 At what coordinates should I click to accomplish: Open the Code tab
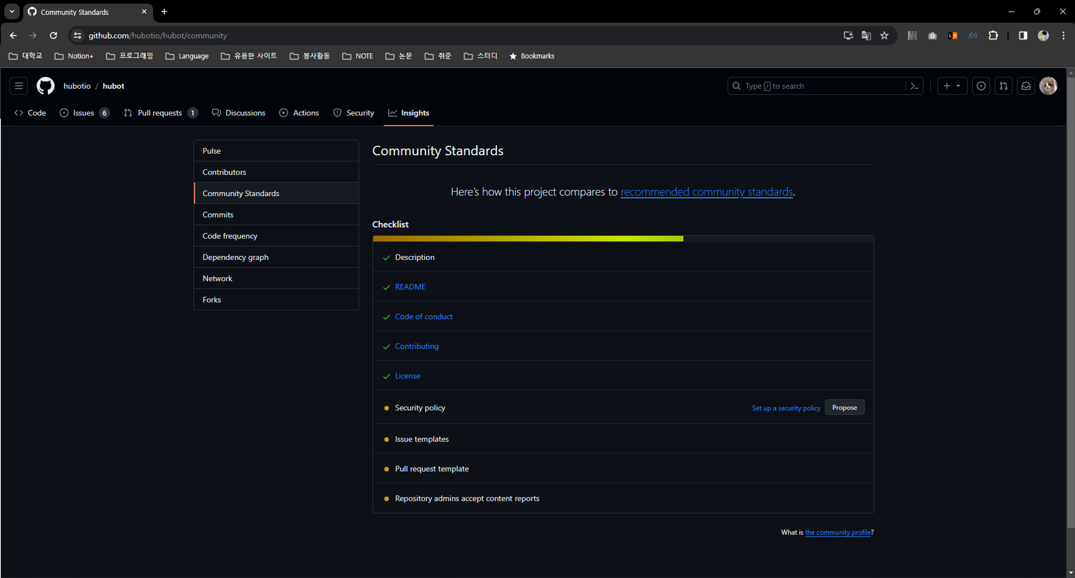[x=30, y=113]
